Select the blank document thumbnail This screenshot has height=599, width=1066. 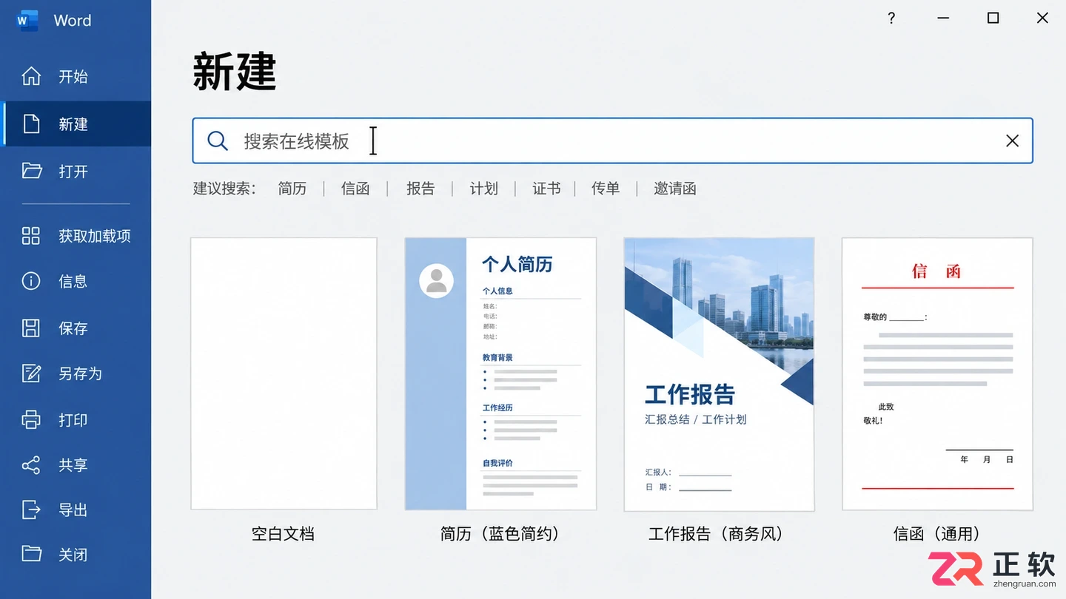[284, 373]
